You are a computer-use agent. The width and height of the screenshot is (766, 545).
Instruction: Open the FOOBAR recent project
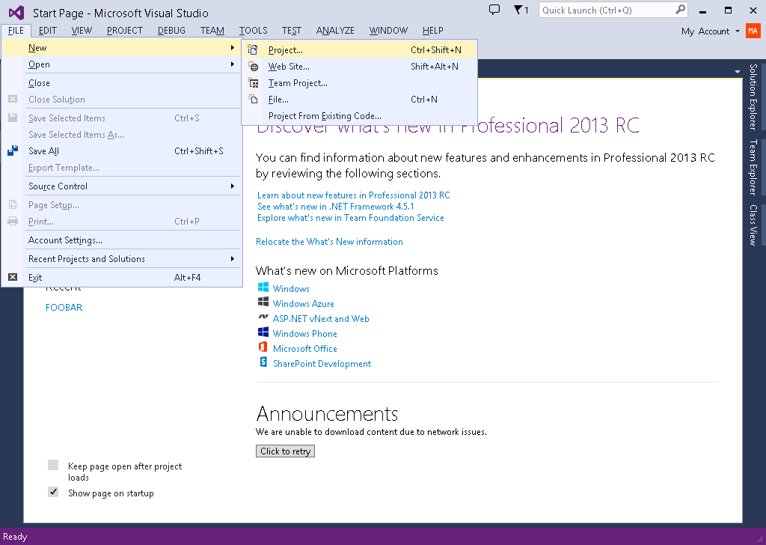pyautogui.click(x=64, y=307)
